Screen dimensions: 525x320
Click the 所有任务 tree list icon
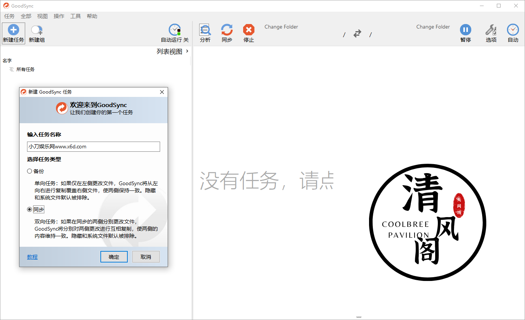(x=12, y=69)
